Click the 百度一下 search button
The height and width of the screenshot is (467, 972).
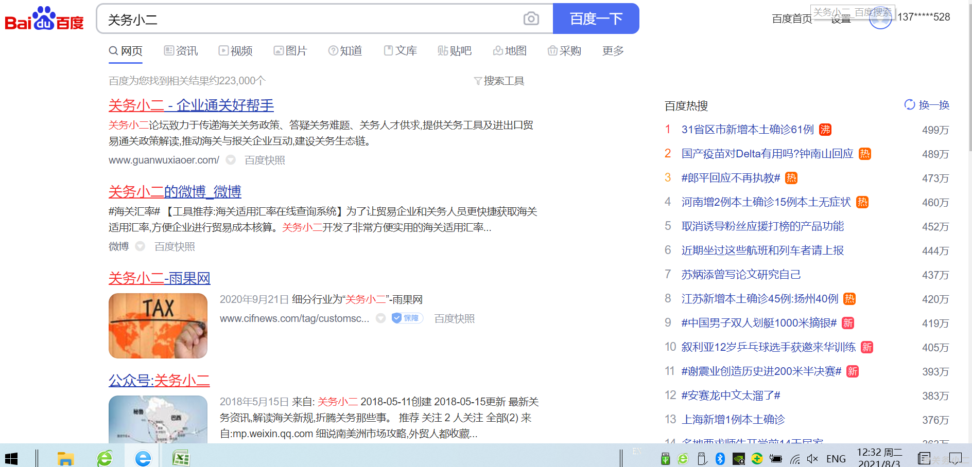pyautogui.click(x=596, y=19)
